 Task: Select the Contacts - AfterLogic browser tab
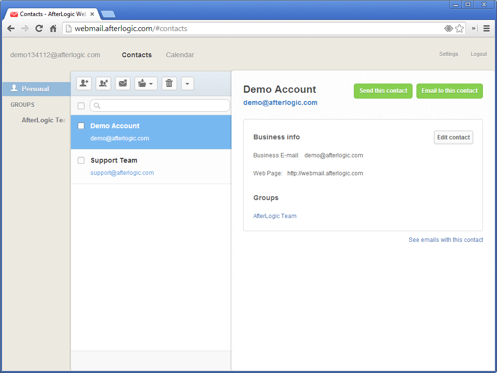click(52, 14)
